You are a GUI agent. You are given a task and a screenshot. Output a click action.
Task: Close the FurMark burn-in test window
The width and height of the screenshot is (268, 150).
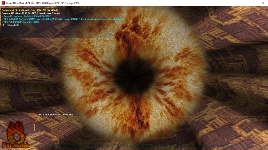coord(263,3)
